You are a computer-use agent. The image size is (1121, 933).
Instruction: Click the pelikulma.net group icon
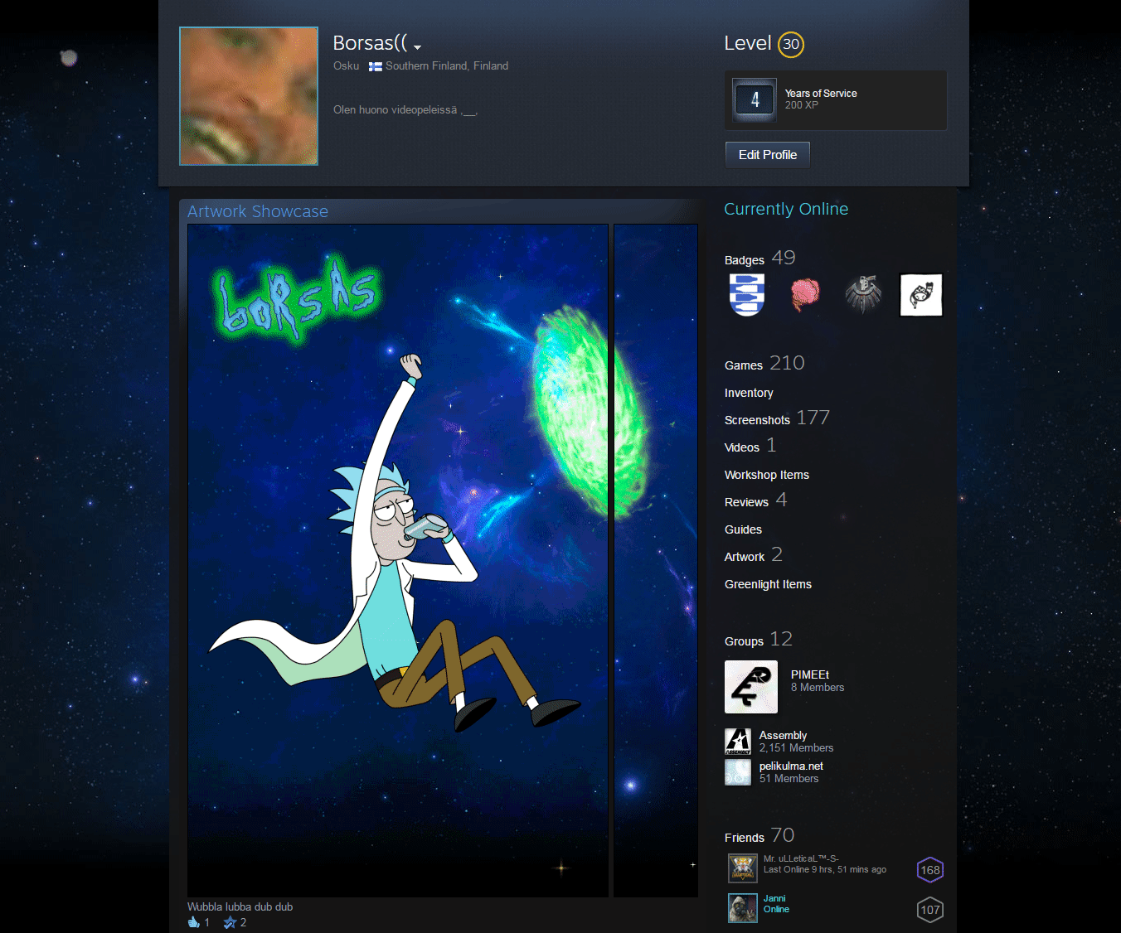(738, 772)
